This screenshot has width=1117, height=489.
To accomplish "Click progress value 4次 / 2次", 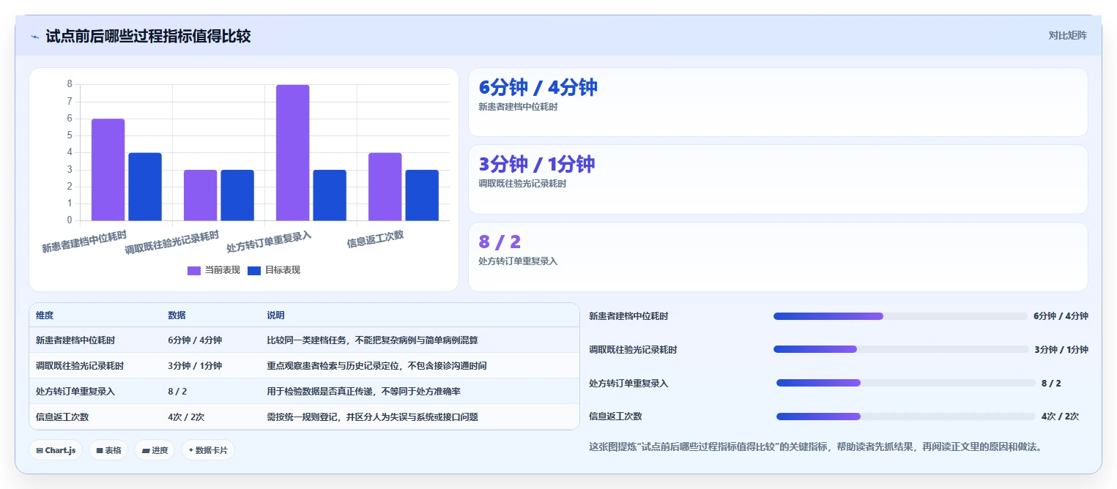I will [x=1060, y=417].
